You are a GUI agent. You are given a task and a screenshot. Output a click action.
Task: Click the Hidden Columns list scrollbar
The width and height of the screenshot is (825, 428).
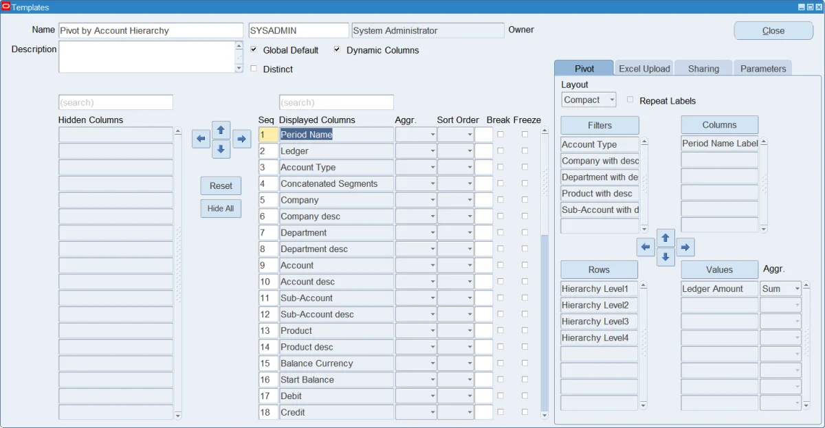[x=178, y=273]
